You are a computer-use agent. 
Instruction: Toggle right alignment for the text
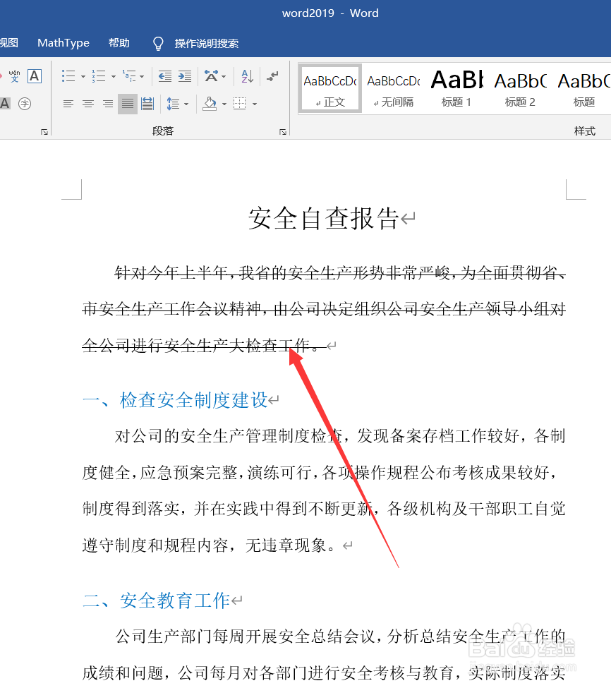coord(107,103)
